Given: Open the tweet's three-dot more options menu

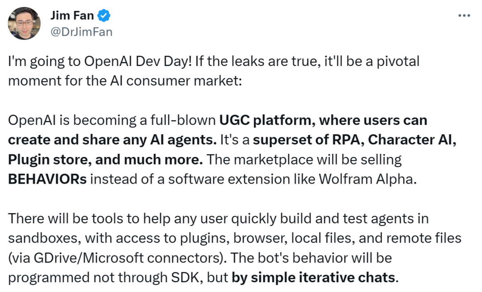Looking at the screenshot, I should click(x=464, y=15).
